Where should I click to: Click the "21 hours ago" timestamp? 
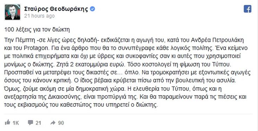[x=39, y=16]
